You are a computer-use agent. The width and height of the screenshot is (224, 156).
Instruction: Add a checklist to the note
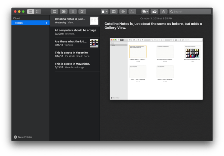(123, 11)
